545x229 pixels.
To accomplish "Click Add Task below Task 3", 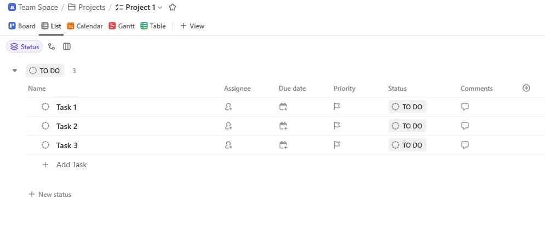I will pos(65,165).
